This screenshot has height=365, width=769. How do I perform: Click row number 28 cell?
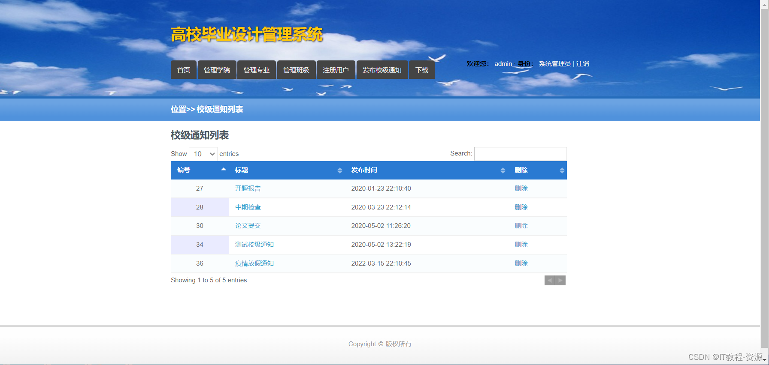(200, 207)
